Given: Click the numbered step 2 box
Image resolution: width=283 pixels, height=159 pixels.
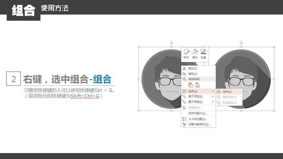Looking at the screenshot, I should point(13,79).
